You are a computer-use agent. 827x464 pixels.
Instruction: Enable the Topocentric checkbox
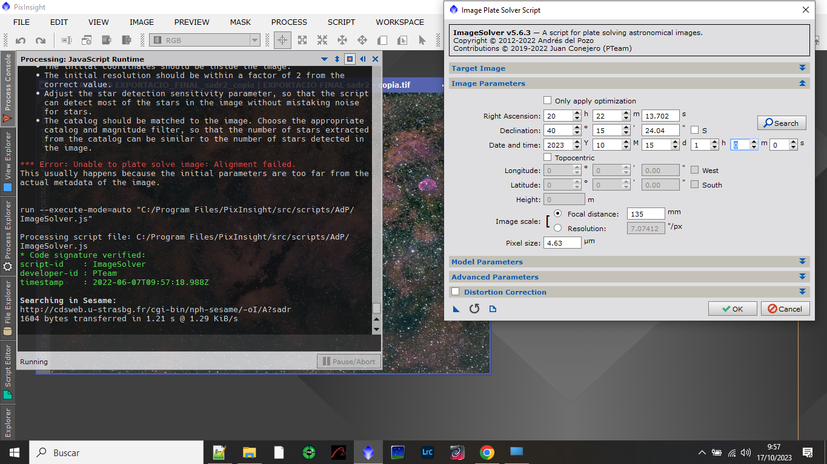pyautogui.click(x=548, y=157)
